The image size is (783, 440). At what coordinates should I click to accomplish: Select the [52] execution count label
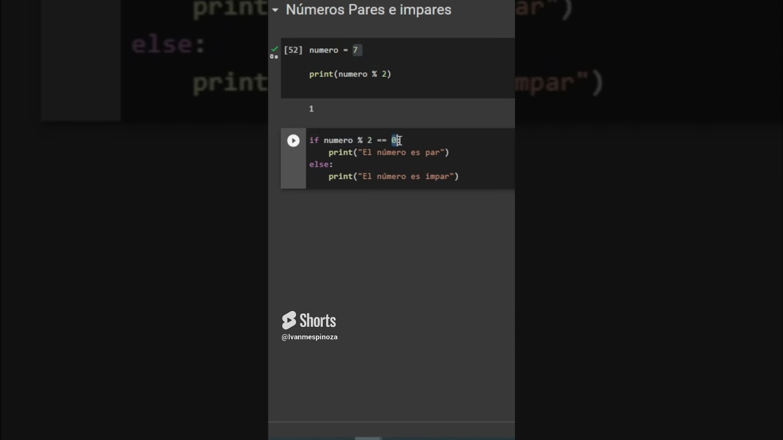point(293,50)
